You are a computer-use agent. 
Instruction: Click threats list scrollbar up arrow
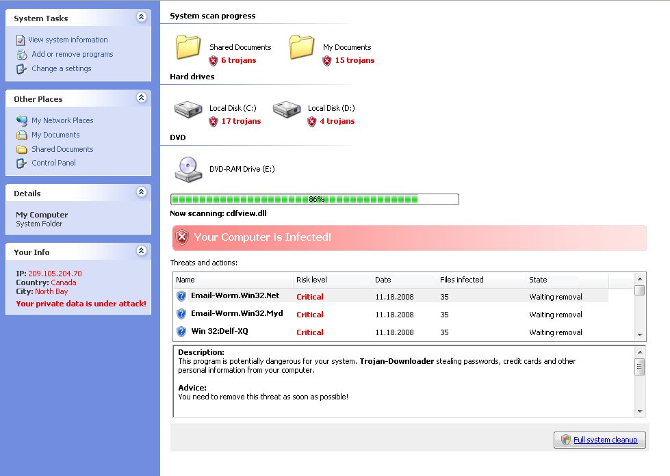[640, 279]
